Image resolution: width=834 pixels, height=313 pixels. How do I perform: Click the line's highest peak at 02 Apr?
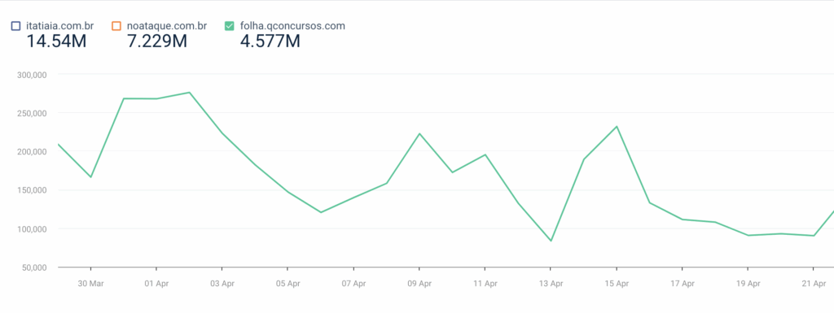(189, 93)
